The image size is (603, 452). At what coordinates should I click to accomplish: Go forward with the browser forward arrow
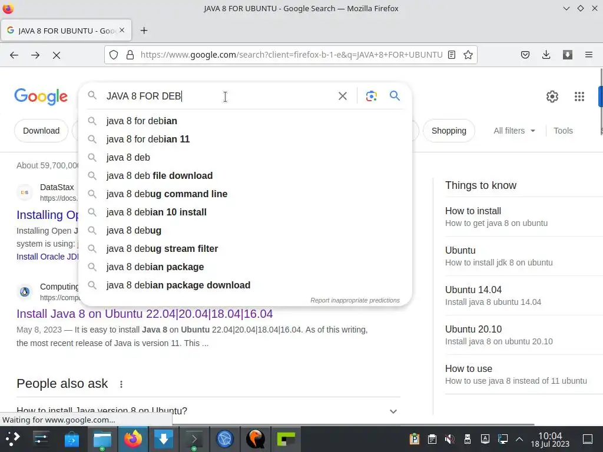coord(35,55)
